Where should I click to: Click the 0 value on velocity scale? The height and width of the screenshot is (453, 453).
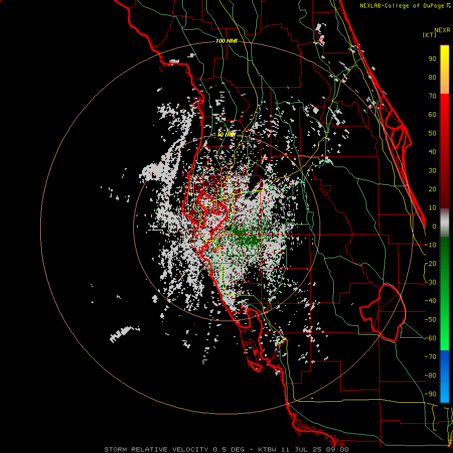pos(434,226)
